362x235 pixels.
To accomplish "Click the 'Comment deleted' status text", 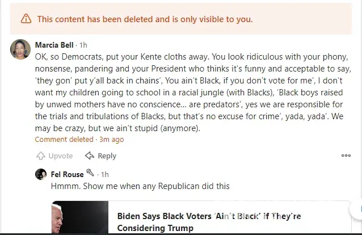I will coord(64,139).
